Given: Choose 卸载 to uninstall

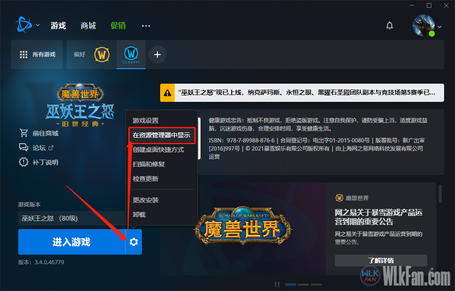Looking at the screenshot, I should (139, 215).
